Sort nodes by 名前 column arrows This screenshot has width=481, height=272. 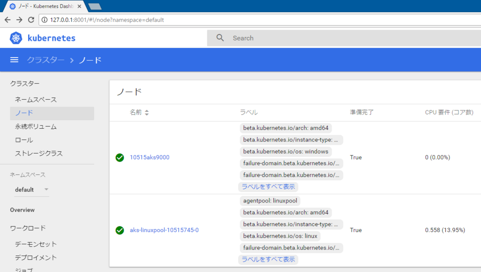(x=147, y=113)
